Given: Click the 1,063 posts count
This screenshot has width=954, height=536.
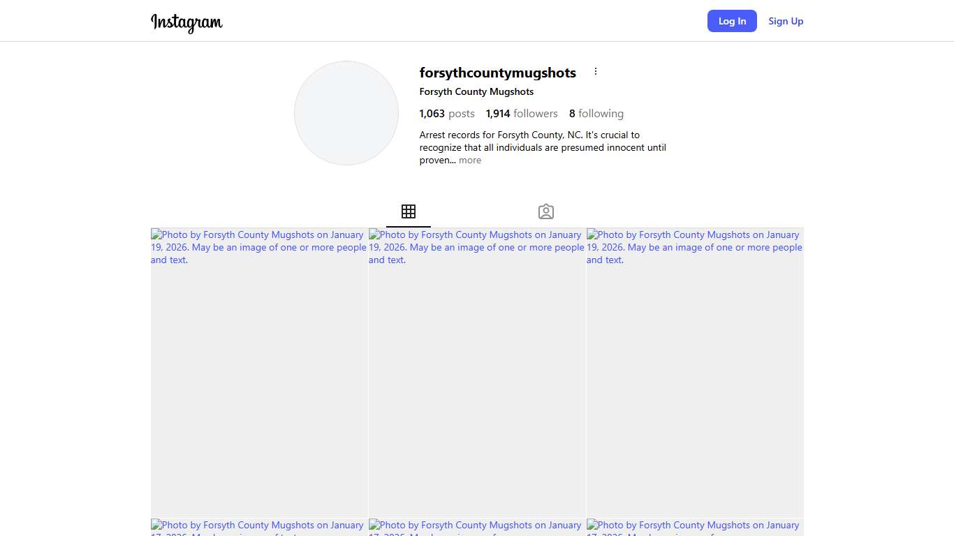Looking at the screenshot, I should 447,114.
